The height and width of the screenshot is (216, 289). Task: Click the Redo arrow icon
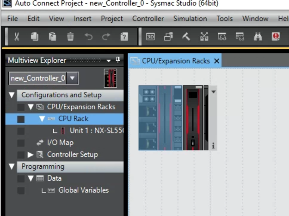[x=106, y=37]
